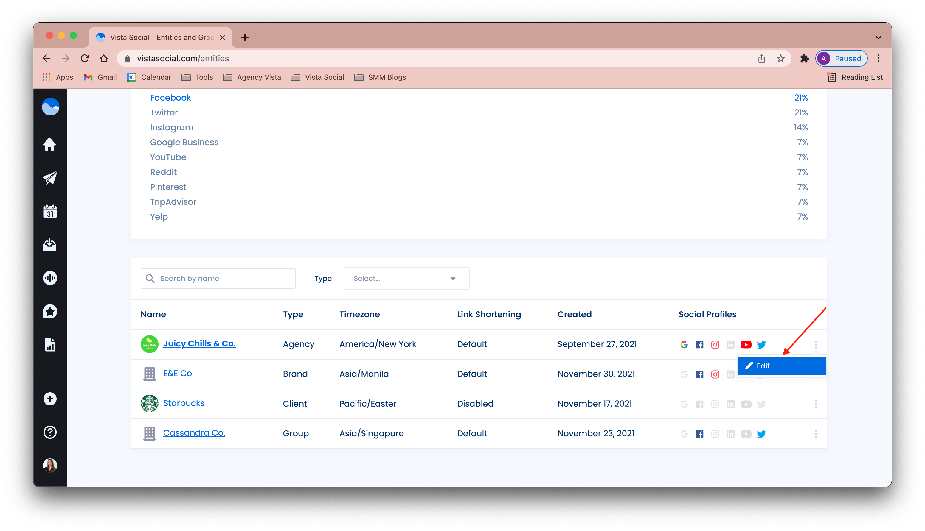Viewport: 925px width, 531px height.
Task: Click Google icon in Cassandra Co. row
Action: 684,434
